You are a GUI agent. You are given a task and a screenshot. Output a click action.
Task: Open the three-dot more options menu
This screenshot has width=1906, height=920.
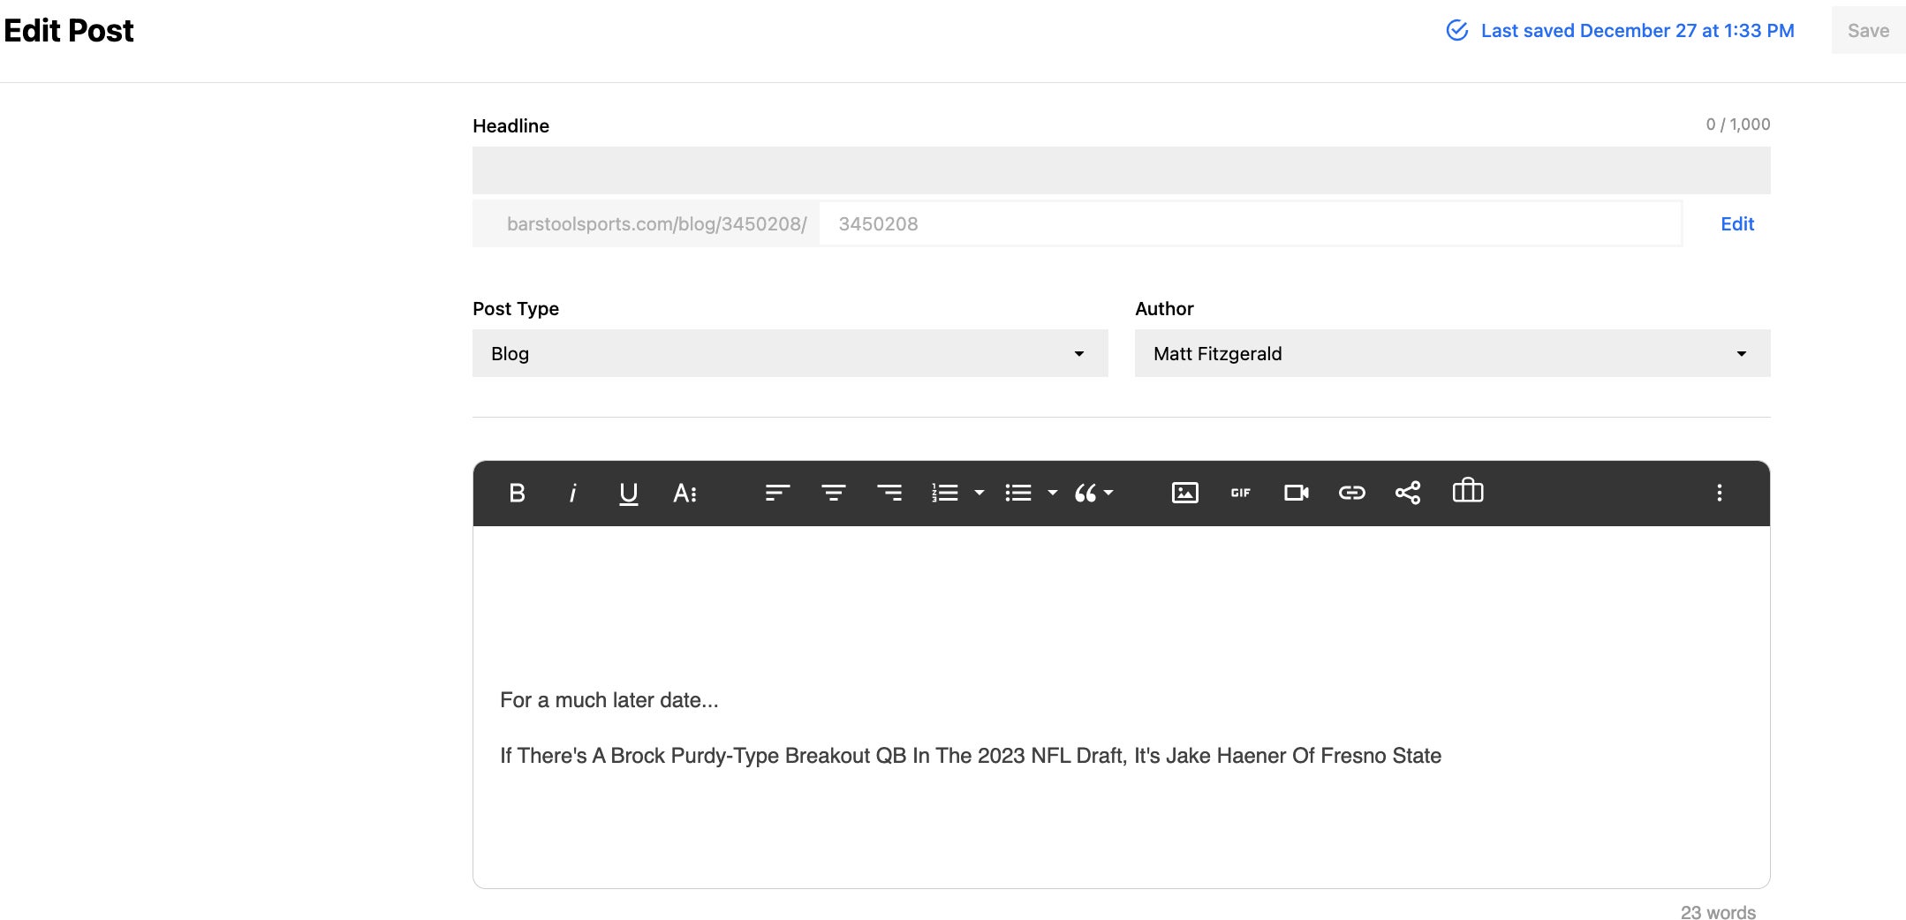(x=1719, y=493)
